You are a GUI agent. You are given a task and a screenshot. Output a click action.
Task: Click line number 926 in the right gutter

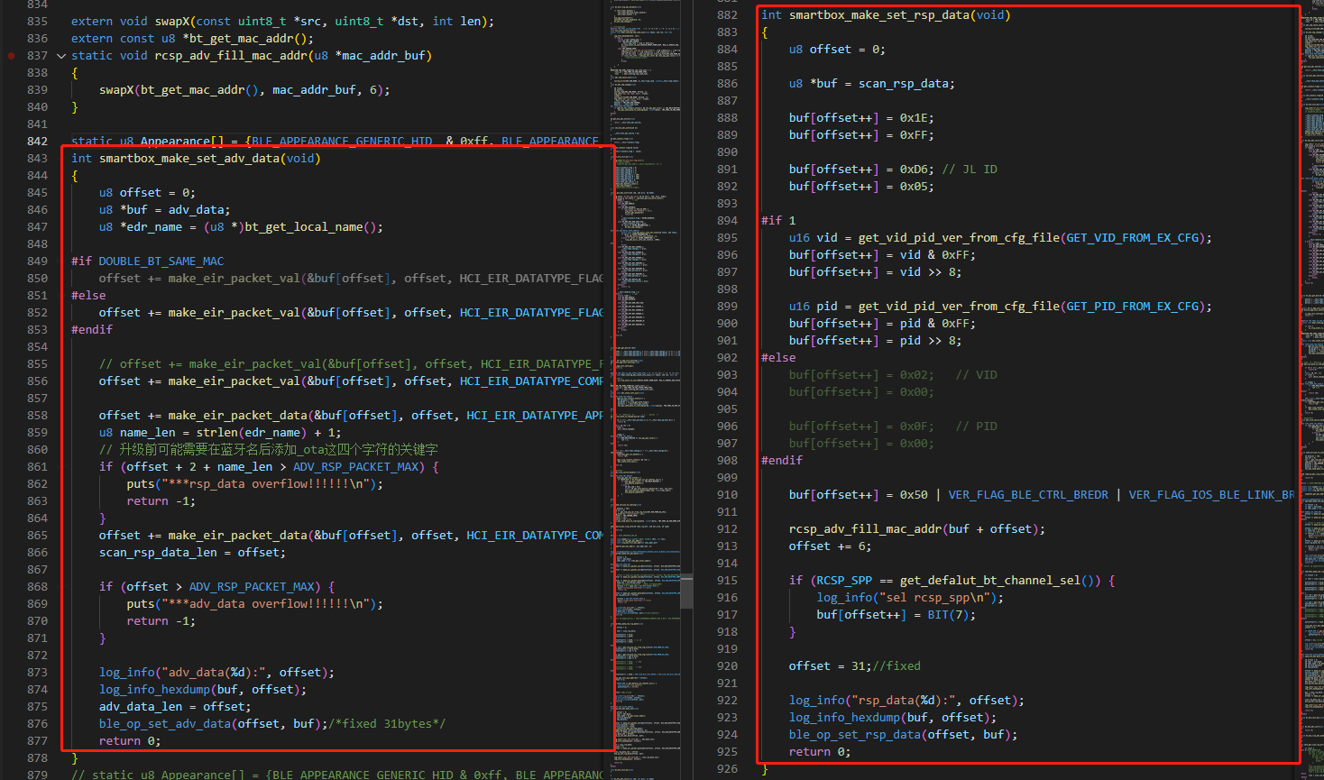coord(727,769)
